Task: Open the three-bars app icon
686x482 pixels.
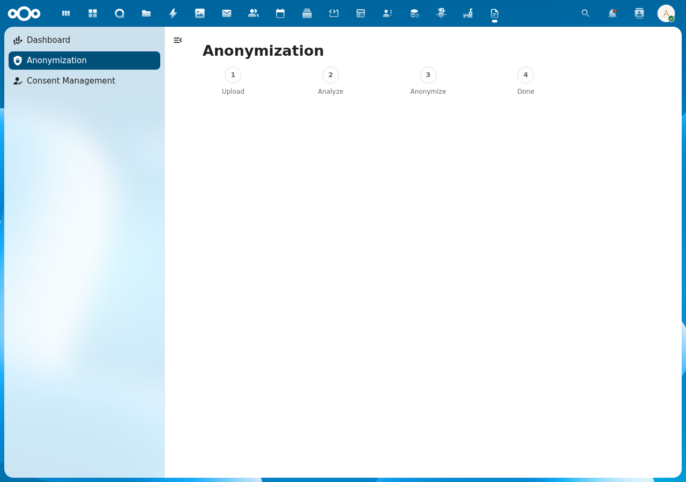Action: point(66,13)
